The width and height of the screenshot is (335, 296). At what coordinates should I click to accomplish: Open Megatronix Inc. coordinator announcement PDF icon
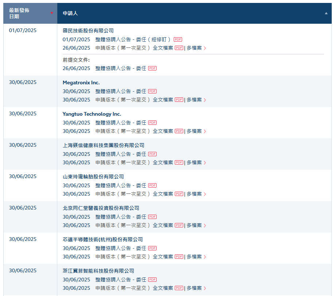pos(152,91)
